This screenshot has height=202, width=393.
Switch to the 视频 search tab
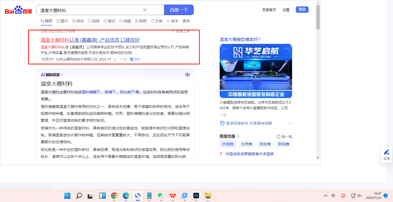coord(94,21)
